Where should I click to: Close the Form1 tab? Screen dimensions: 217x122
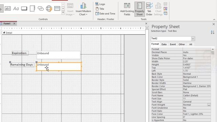[x=14, y=23]
